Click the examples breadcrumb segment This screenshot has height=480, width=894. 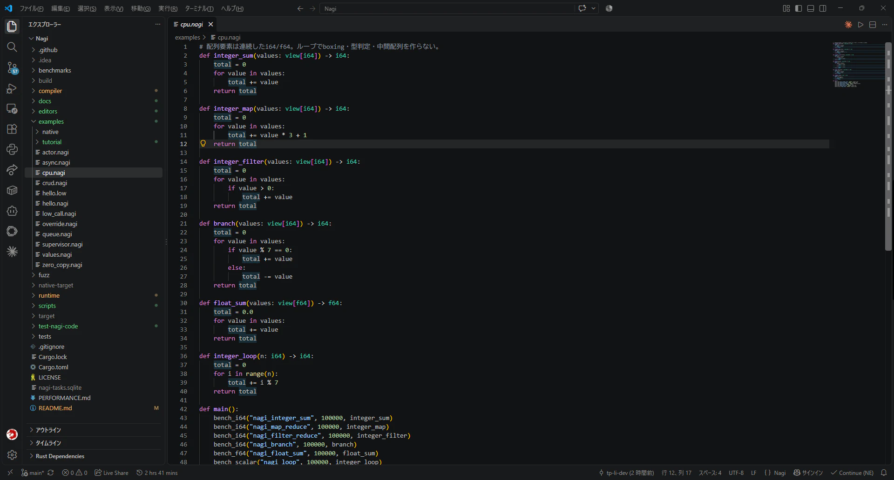(187, 37)
